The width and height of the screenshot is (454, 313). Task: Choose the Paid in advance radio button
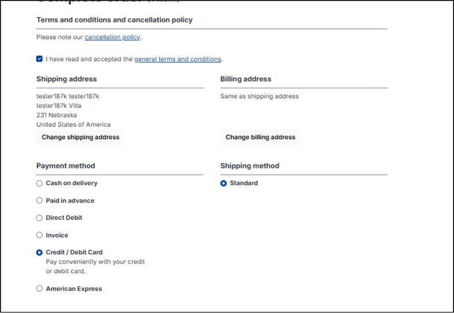point(39,201)
